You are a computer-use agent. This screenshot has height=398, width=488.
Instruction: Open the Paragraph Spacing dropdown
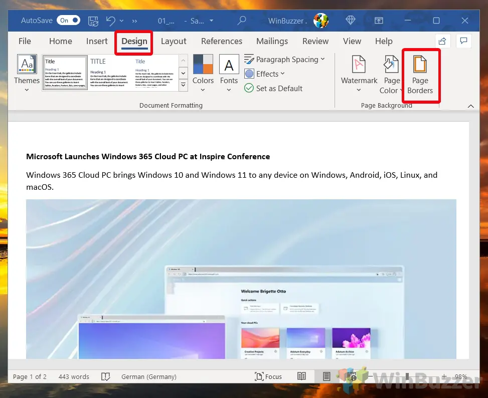click(285, 59)
